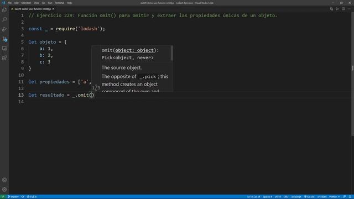Click the ESLint status bar item
Screen dimensions: 354x199
[322, 197]
